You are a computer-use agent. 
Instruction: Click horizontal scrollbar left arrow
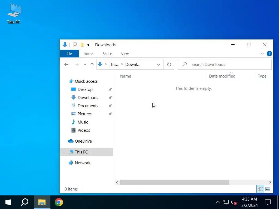(x=117, y=182)
